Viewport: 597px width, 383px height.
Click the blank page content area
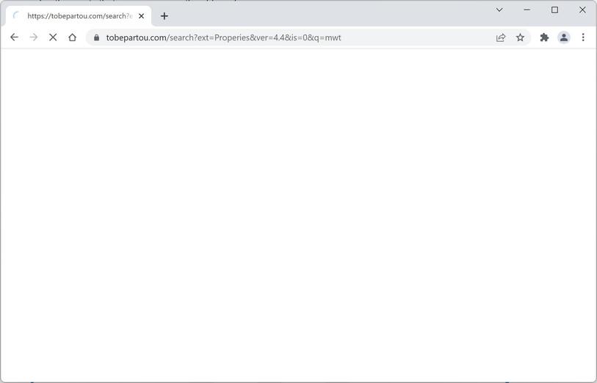298,215
